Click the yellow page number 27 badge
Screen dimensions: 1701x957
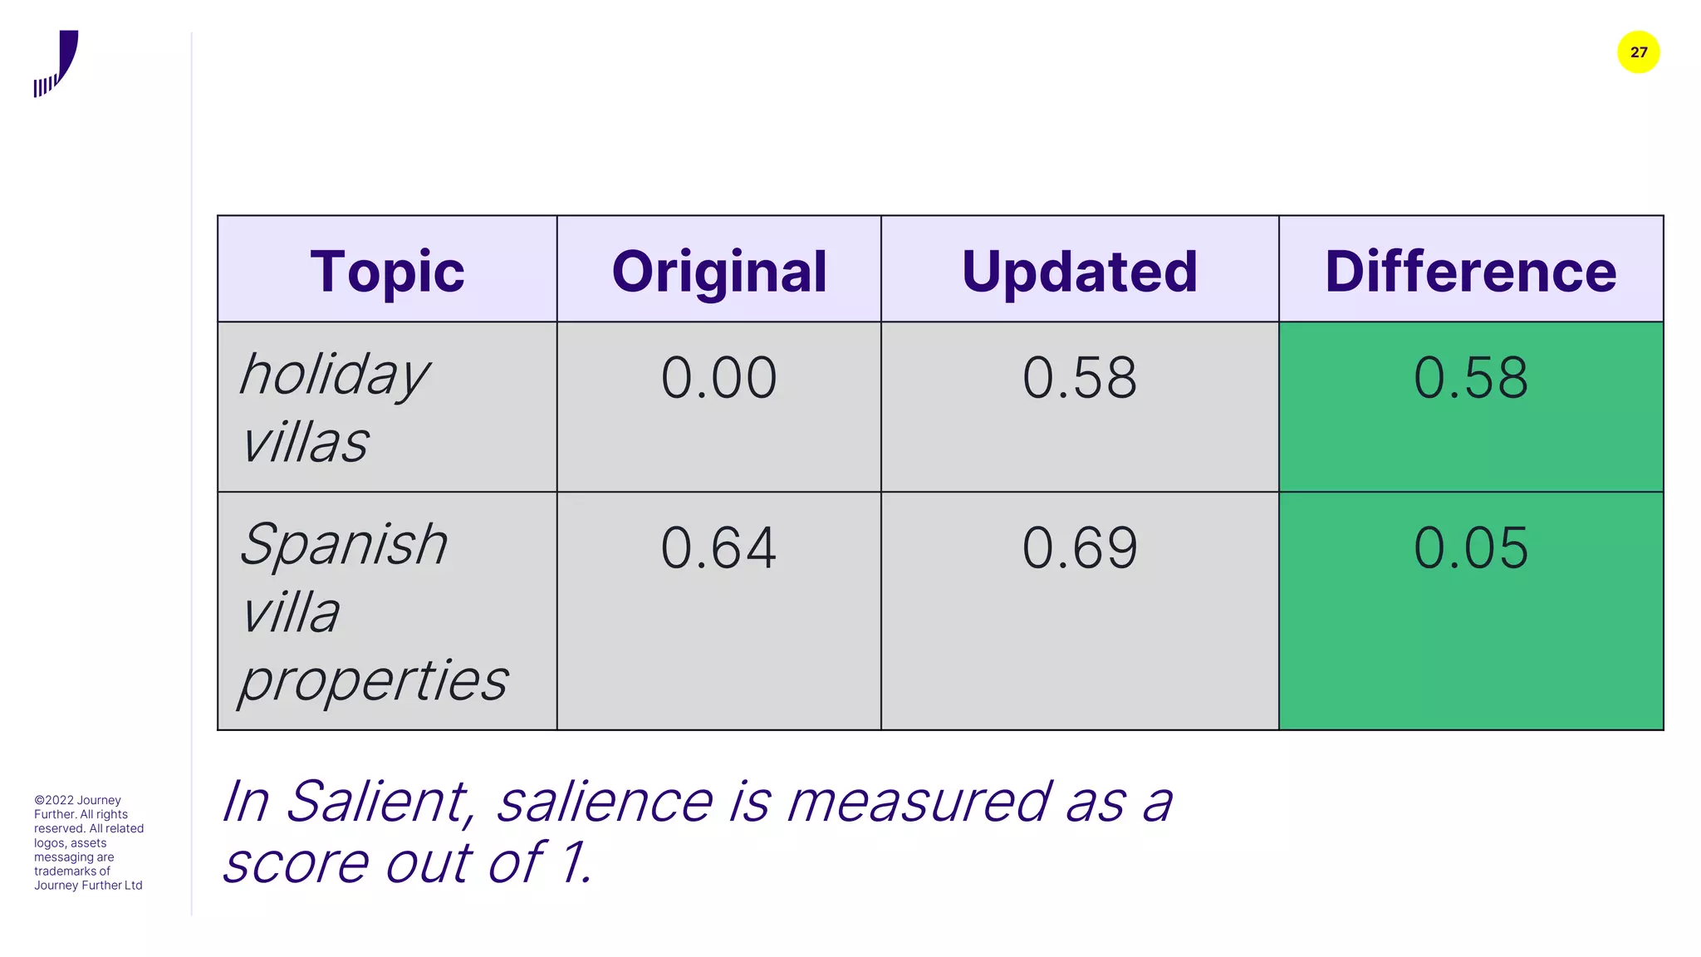1638,52
